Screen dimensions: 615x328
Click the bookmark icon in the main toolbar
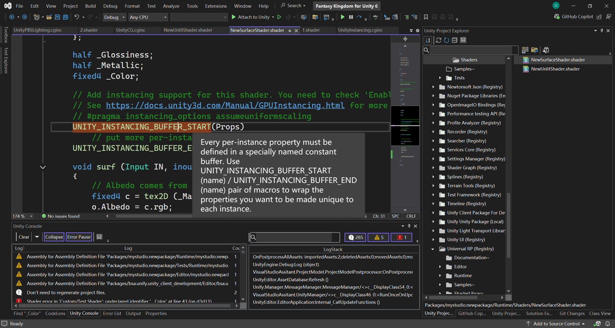tap(426, 17)
